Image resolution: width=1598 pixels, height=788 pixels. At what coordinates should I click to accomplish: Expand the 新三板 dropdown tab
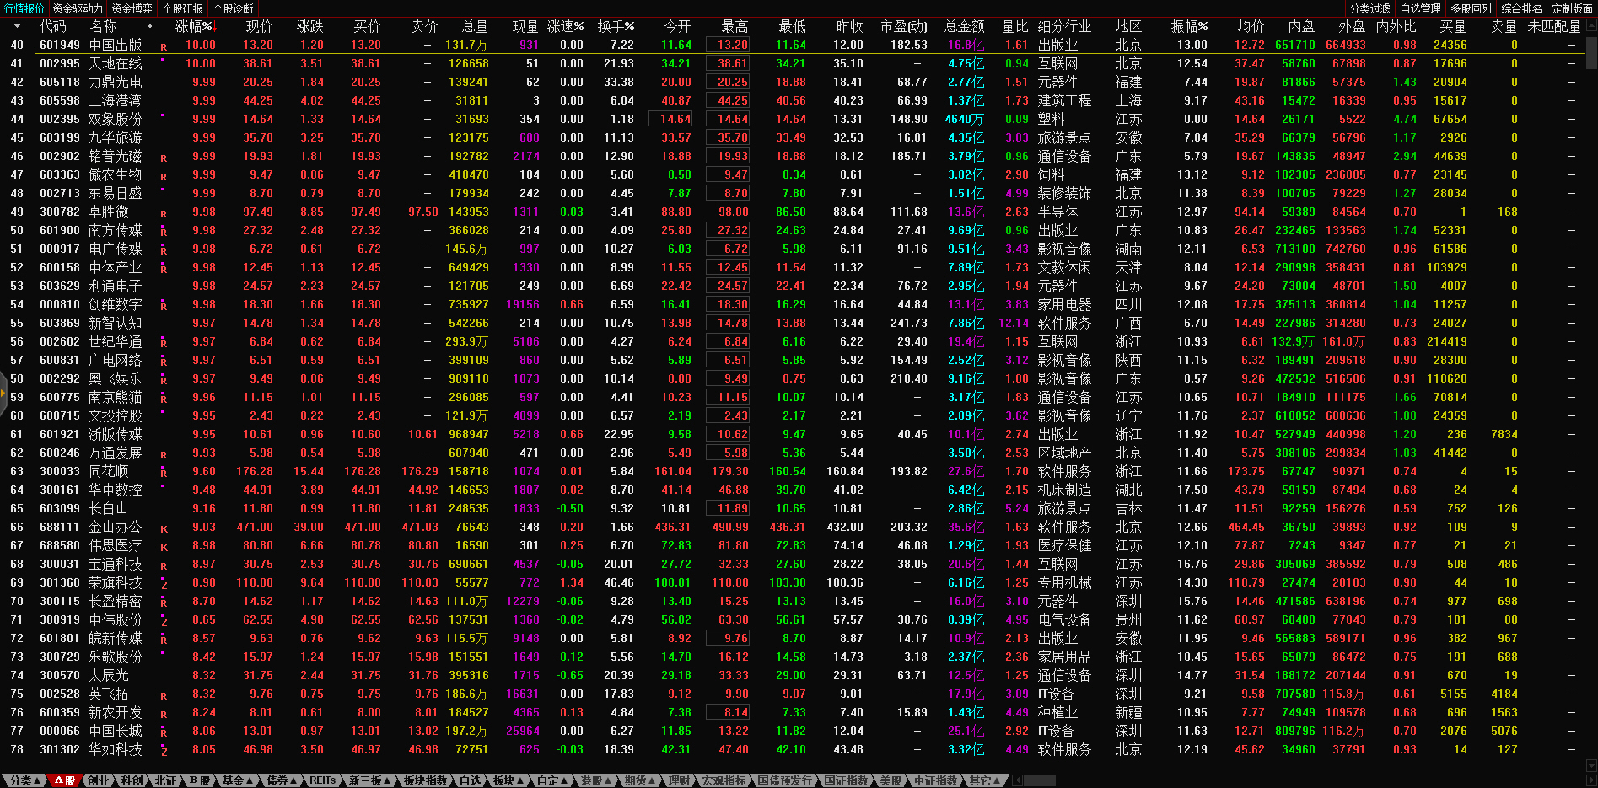tap(369, 780)
